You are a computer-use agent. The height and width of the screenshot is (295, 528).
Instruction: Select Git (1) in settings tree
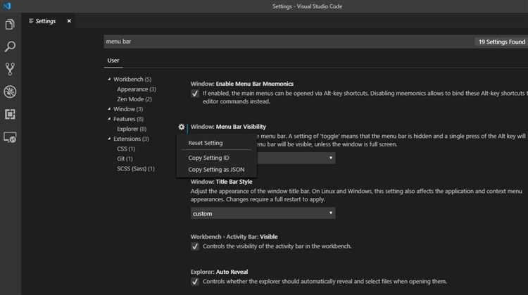tap(125, 158)
